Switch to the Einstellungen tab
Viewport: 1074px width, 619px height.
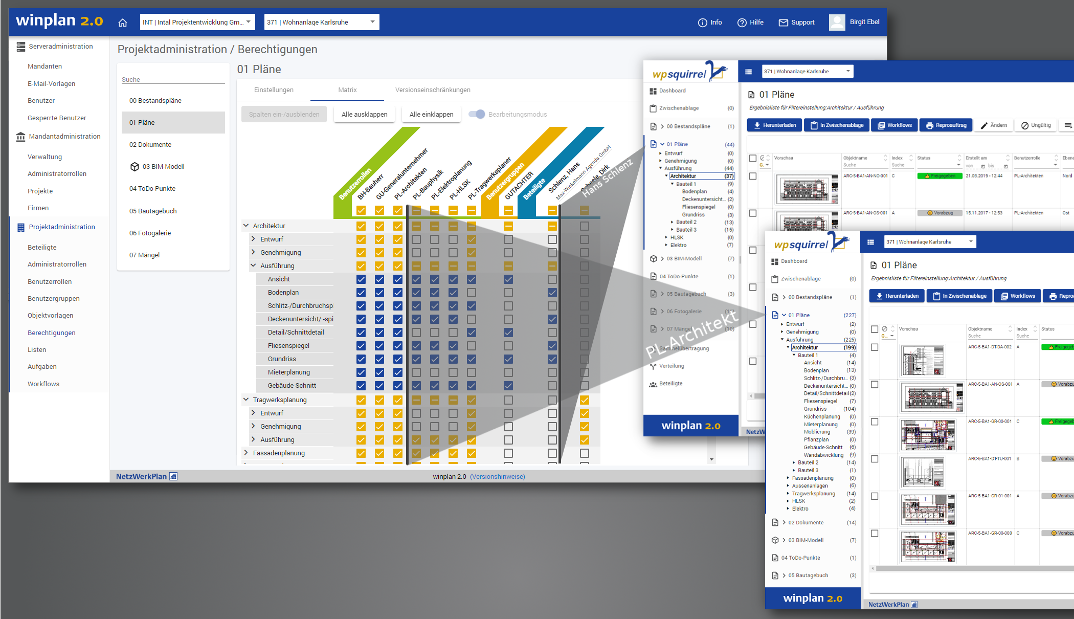click(274, 90)
